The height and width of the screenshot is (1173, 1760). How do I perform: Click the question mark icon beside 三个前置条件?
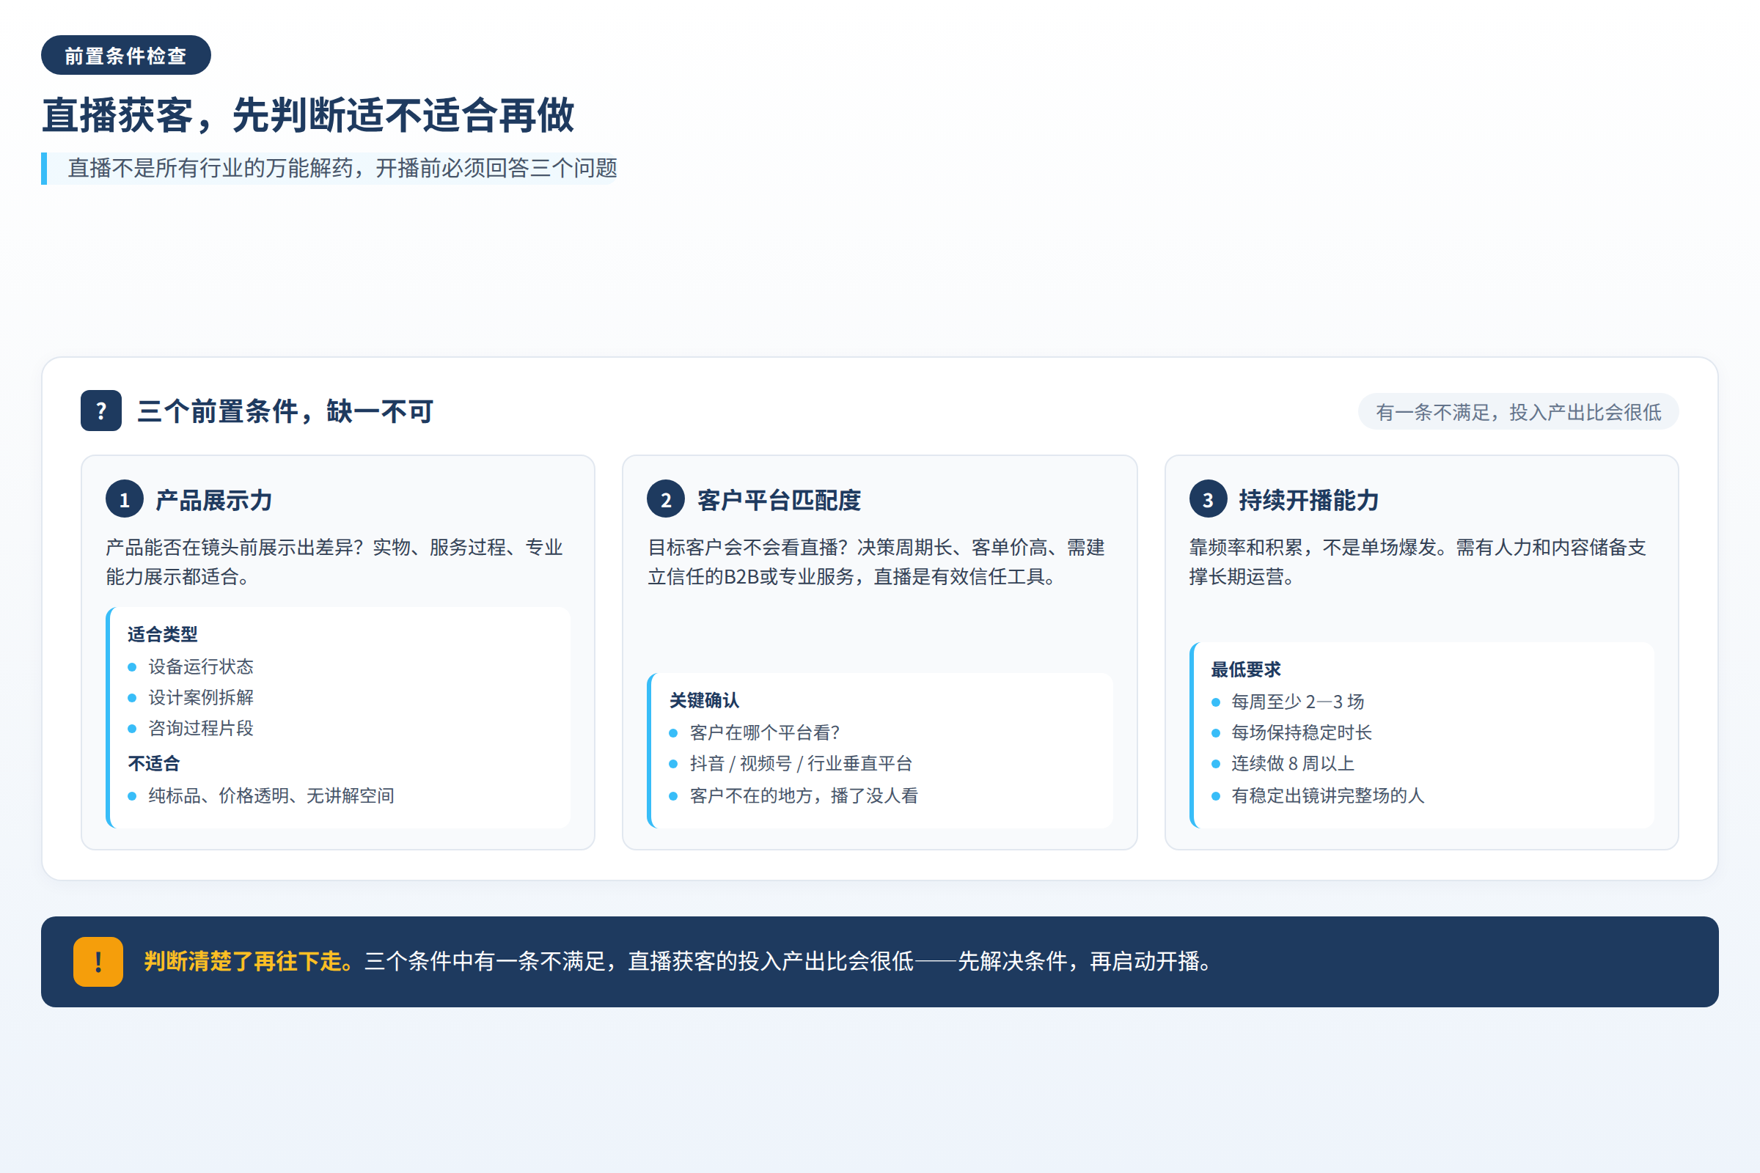101,411
